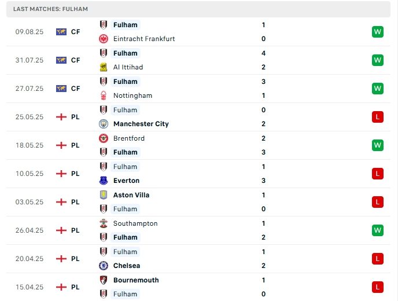Screen dimensions: 398x301
Task: Click the world flag icon on 09.08.25
Action: tap(61, 32)
